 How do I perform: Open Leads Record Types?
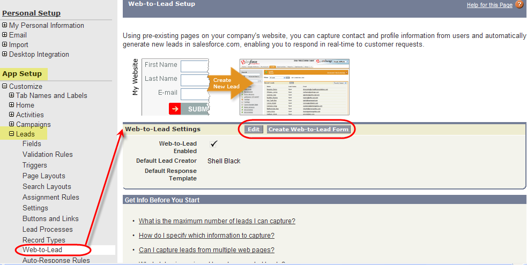(43, 240)
